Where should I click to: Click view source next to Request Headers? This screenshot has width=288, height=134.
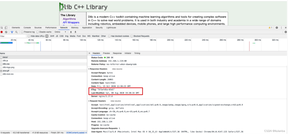(x=115, y=101)
